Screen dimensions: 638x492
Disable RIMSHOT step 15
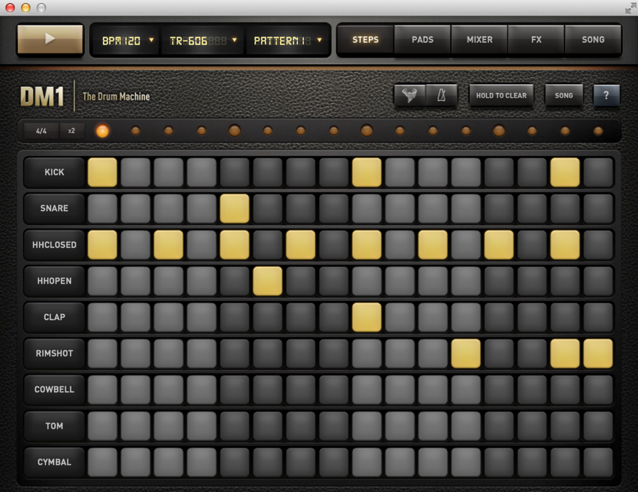(x=565, y=353)
